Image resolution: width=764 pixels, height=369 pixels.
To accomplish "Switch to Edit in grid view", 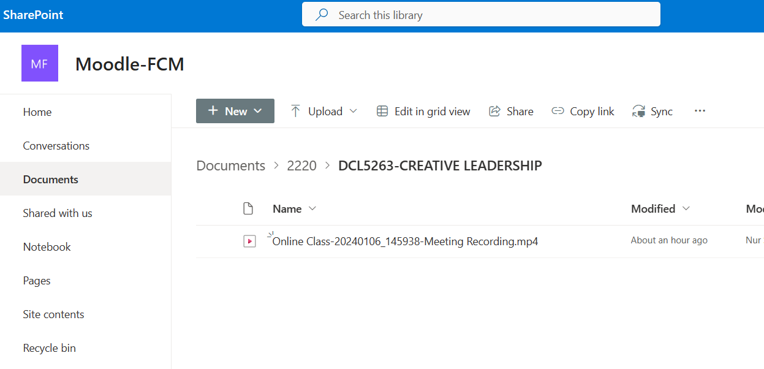I will pyautogui.click(x=423, y=111).
